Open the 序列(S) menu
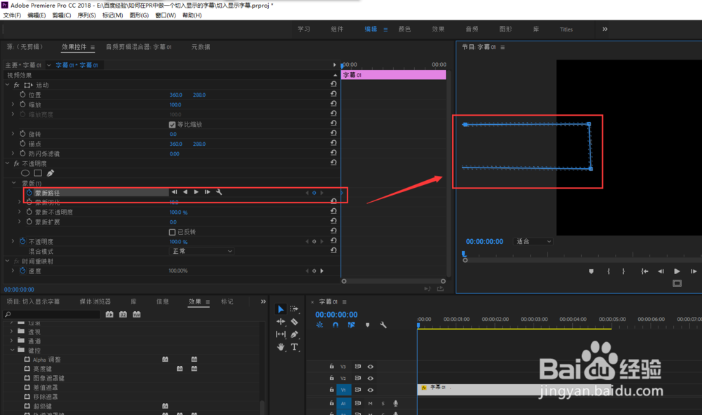The width and height of the screenshot is (702, 415). [86, 15]
